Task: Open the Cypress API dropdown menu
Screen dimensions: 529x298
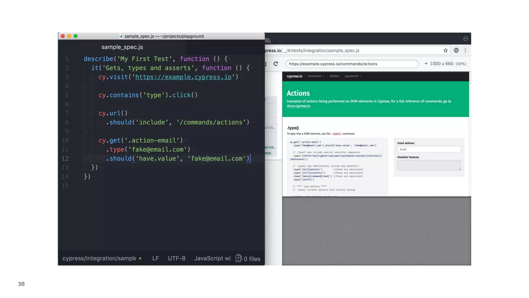Action: pos(352,76)
